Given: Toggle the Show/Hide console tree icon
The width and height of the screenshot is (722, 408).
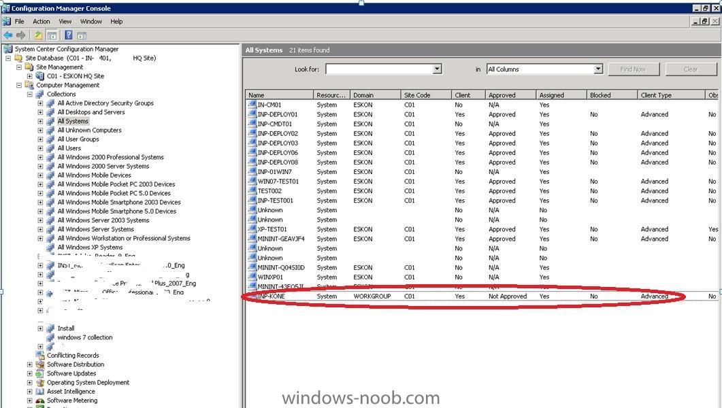Looking at the screenshot, I should [52, 35].
